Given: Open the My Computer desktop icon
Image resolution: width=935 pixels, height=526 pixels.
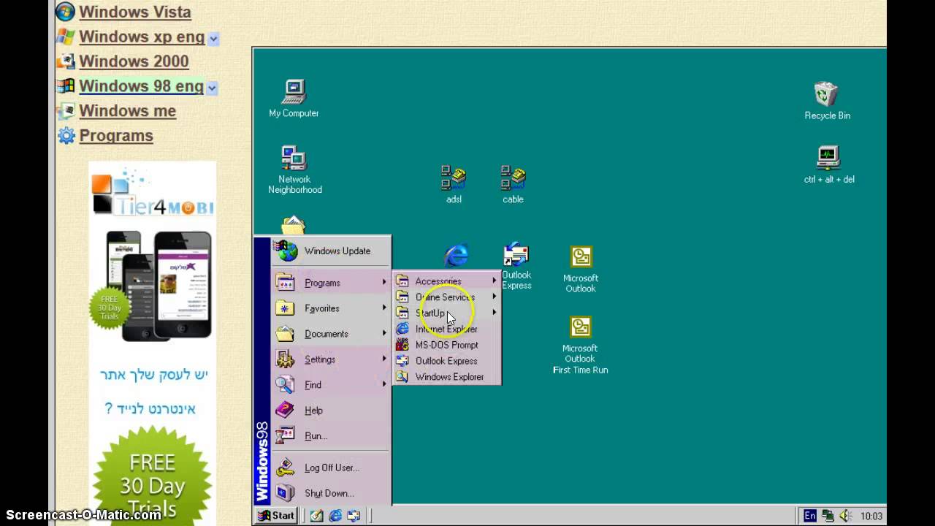Looking at the screenshot, I should [294, 99].
